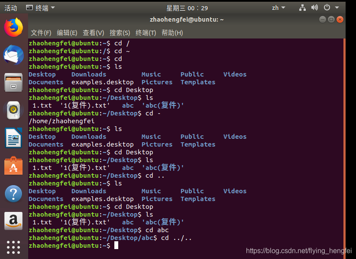356x259 pixels.
Task: Click the 'cd -' command text
Action: click(x=153, y=113)
